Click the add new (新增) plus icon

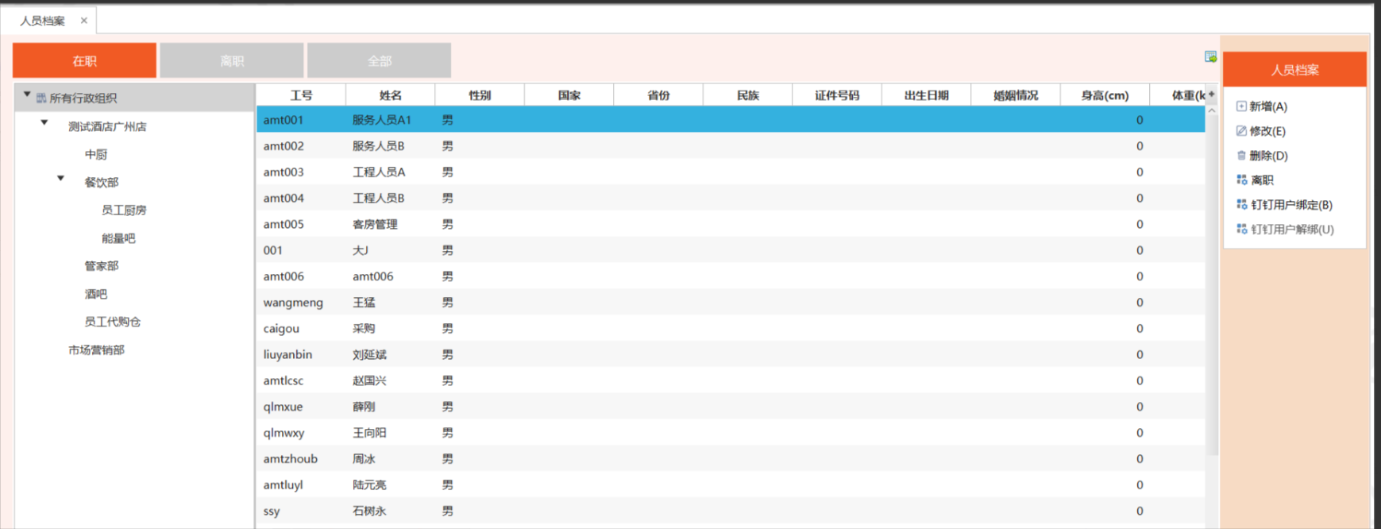(1241, 106)
